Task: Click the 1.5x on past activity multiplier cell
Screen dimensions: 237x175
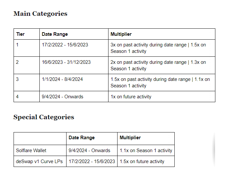Action: 162,83
